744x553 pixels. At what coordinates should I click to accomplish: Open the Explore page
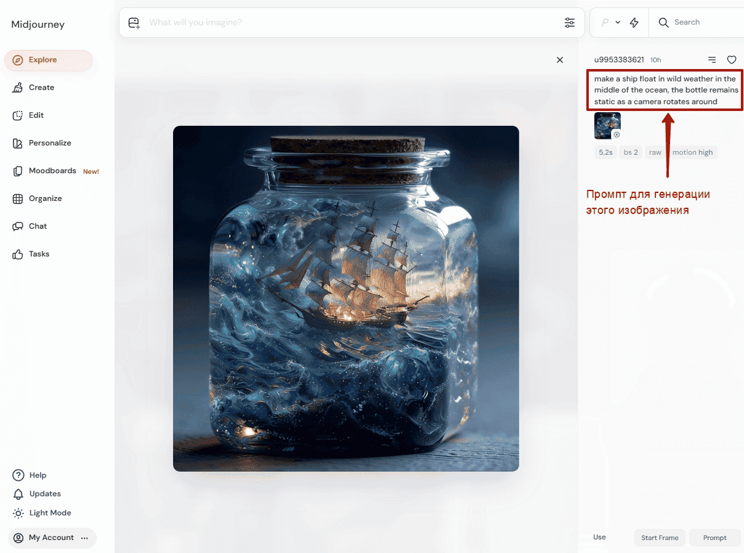pos(49,60)
